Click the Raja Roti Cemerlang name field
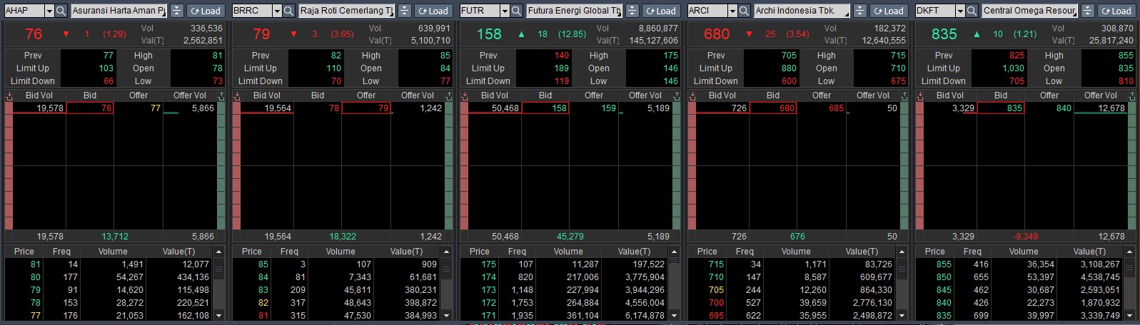Viewport: 1140px width, 325px height. pos(346,11)
